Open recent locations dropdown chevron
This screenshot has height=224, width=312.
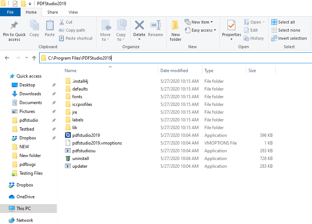[26, 58]
